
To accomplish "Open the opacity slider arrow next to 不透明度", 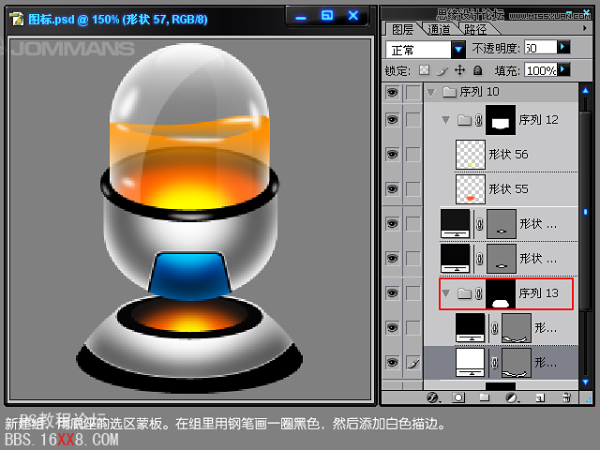I will [x=562, y=47].
